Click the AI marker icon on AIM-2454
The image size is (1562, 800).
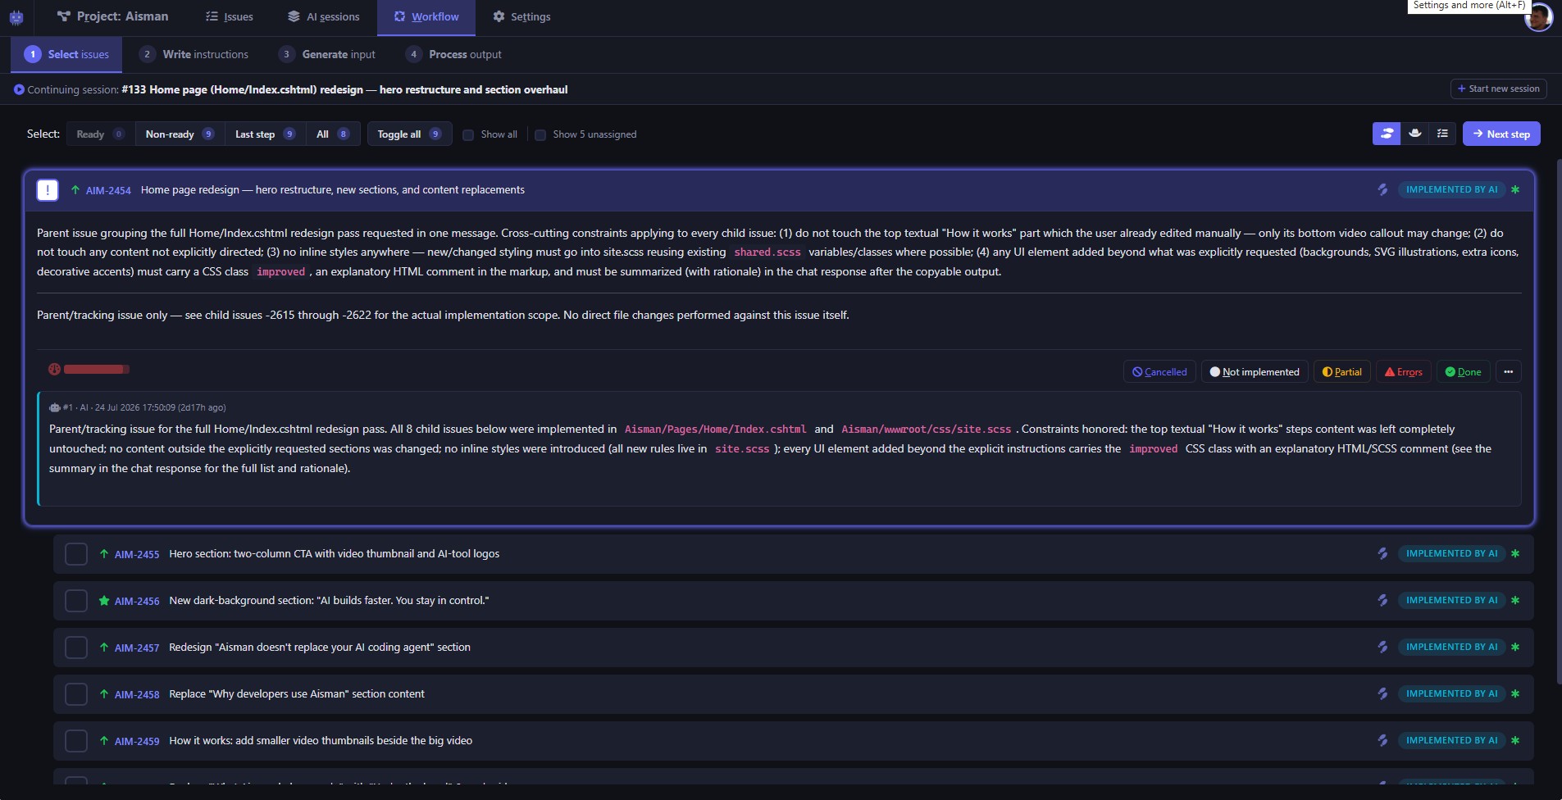tap(1382, 189)
